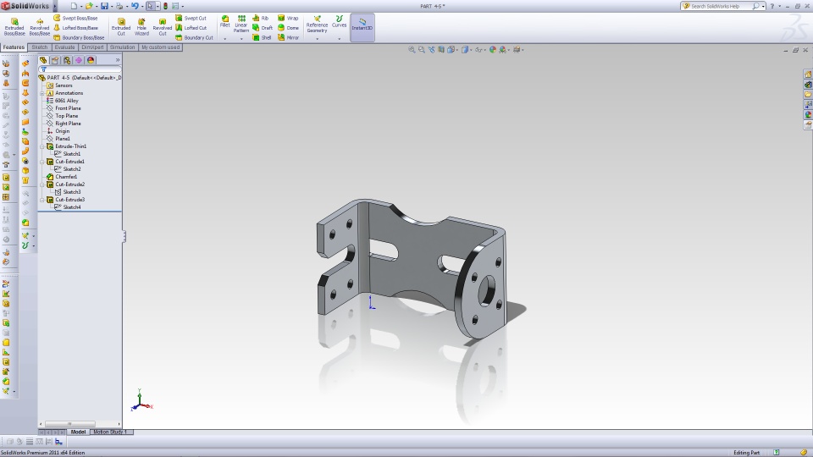Select the Dome feature tool
Viewport: 813px width, 457px height.
pos(288,28)
